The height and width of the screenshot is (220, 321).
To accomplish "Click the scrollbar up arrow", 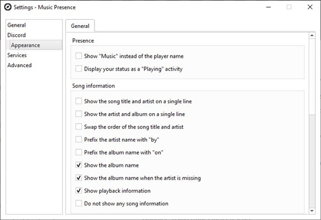I will point(312,36).
